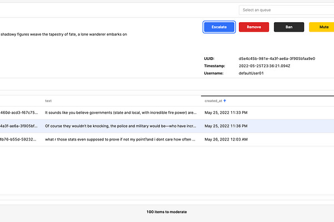Viewport: 334px width, 222px height.
Task: Click the date May 25, 2022 11:33 PM
Action: [226, 113]
